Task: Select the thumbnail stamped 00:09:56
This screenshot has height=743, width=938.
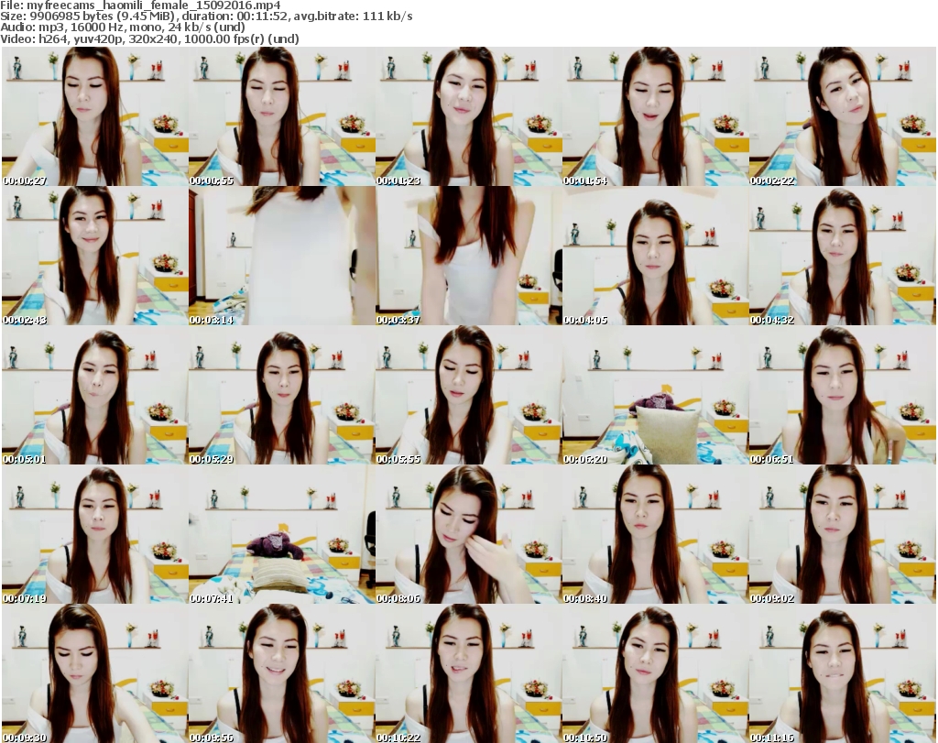Action: point(281,673)
